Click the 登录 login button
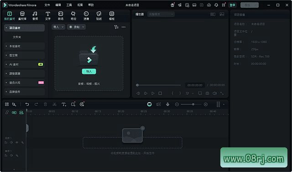Image resolution: width=292 pixels, height=172 pixels. (232, 5)
